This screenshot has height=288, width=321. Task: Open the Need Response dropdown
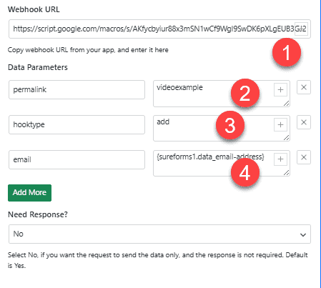coord(159,234)
